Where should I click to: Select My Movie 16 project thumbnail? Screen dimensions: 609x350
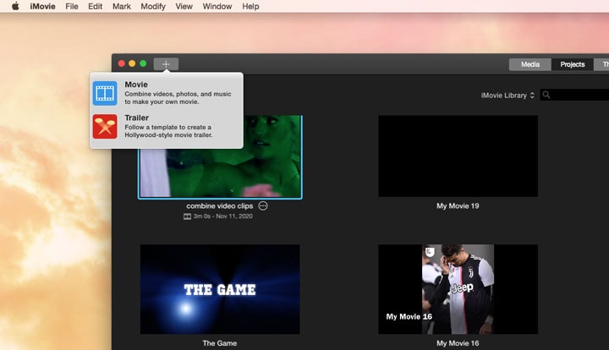[458, 289]
